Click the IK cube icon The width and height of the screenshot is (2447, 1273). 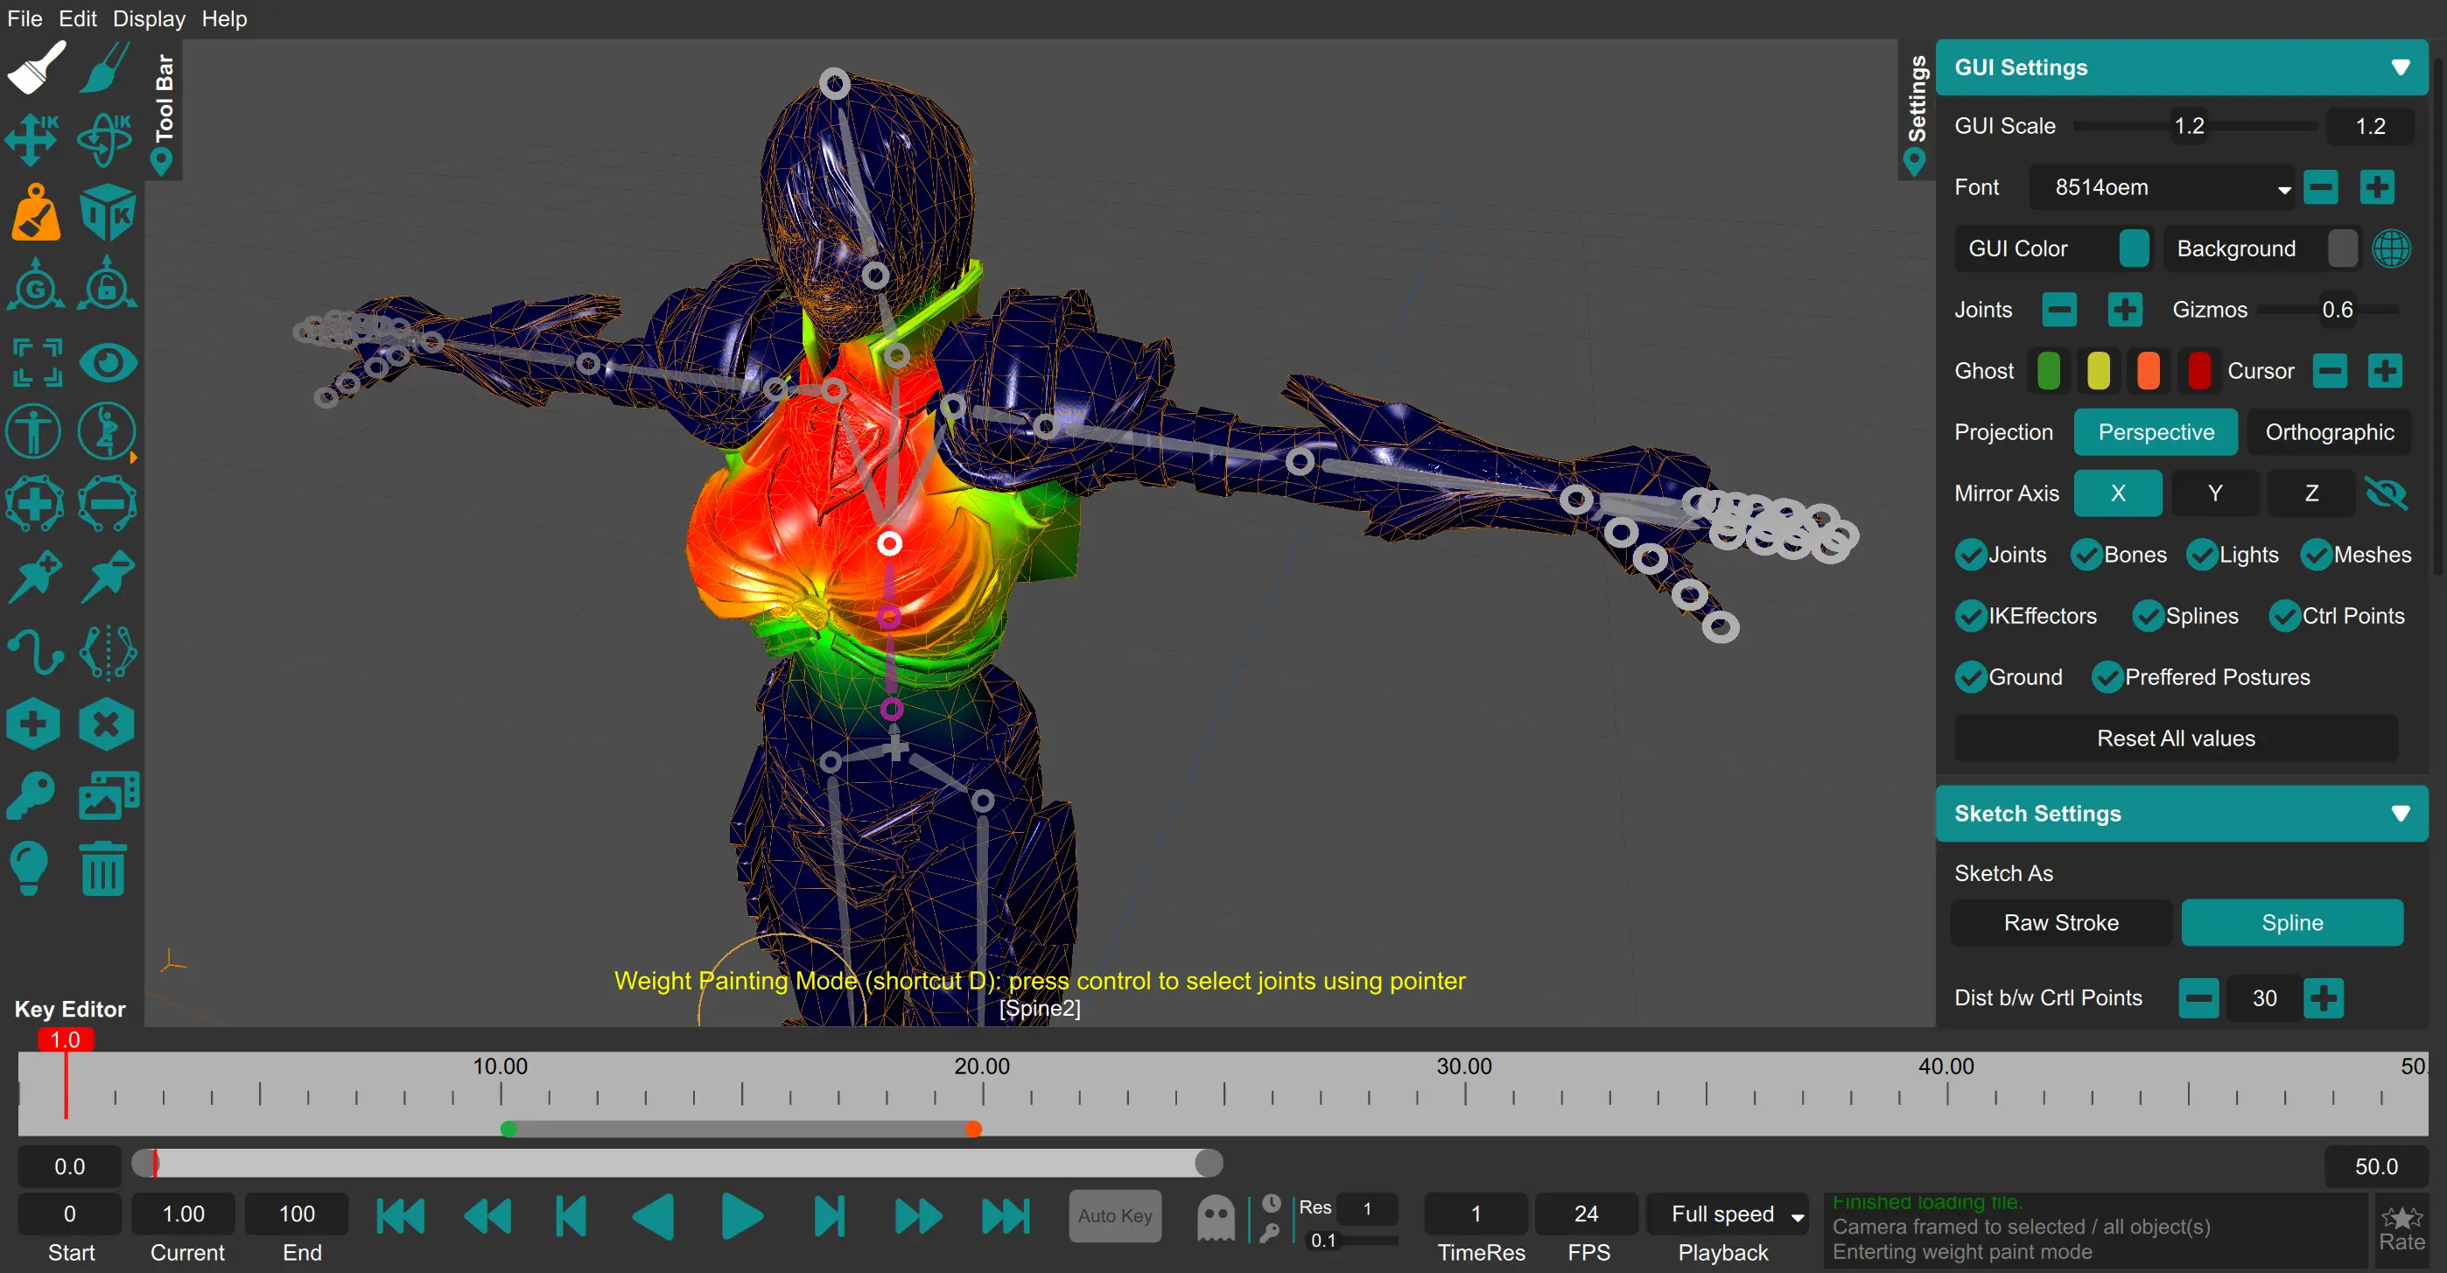(107, 213)
